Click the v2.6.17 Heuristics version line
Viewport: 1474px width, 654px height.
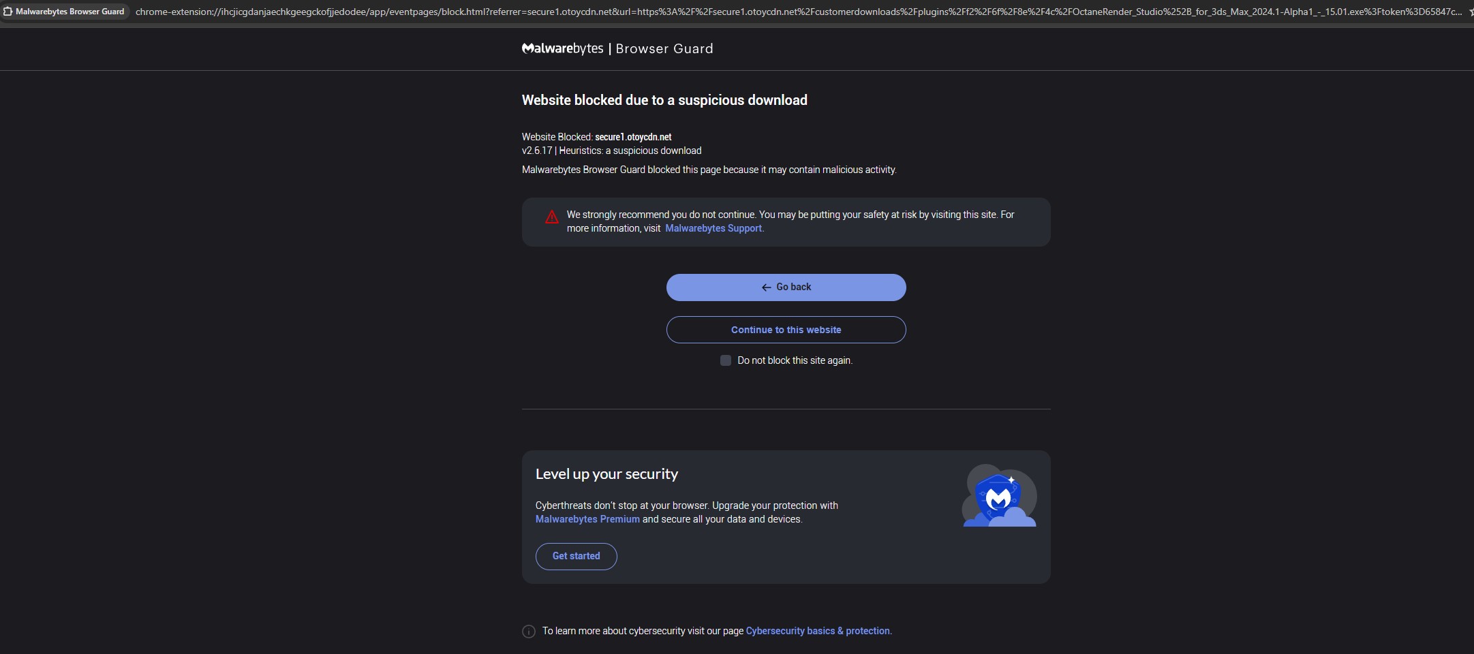(611, 151)
